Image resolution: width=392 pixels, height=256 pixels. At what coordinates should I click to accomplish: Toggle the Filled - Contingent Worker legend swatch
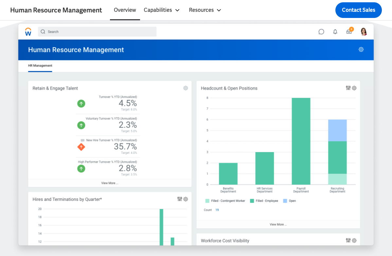tap(207, 201)
